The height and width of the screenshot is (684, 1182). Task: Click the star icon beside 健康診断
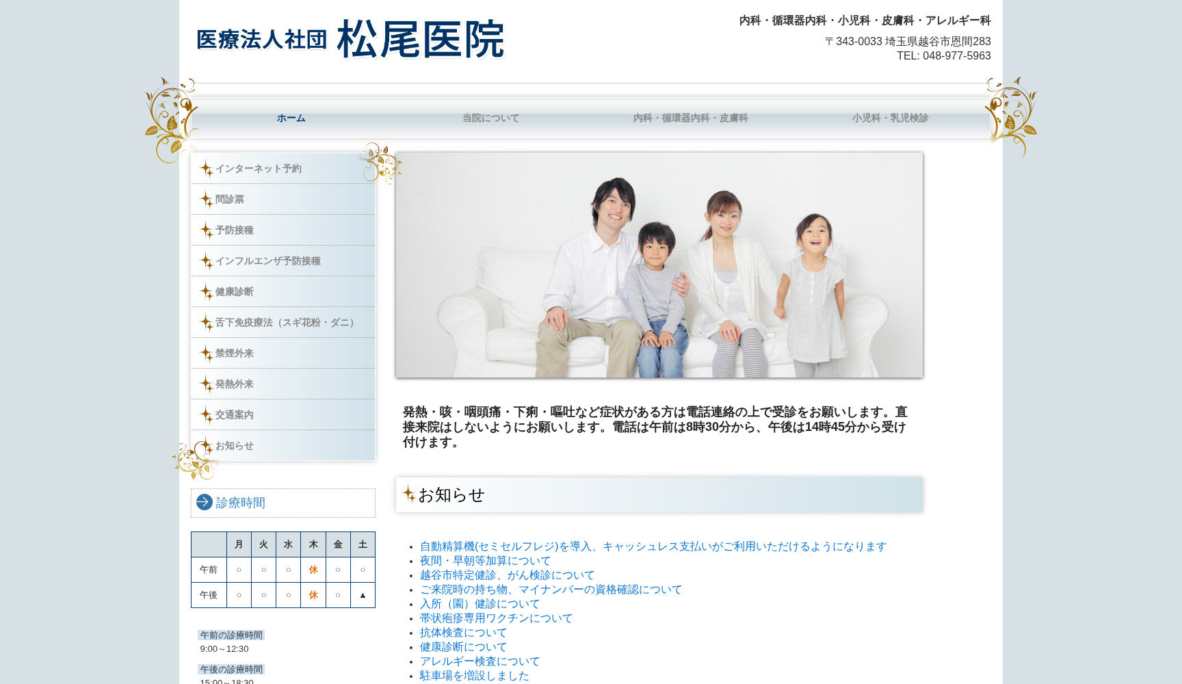pyautogui.click(x=206, y=292)
